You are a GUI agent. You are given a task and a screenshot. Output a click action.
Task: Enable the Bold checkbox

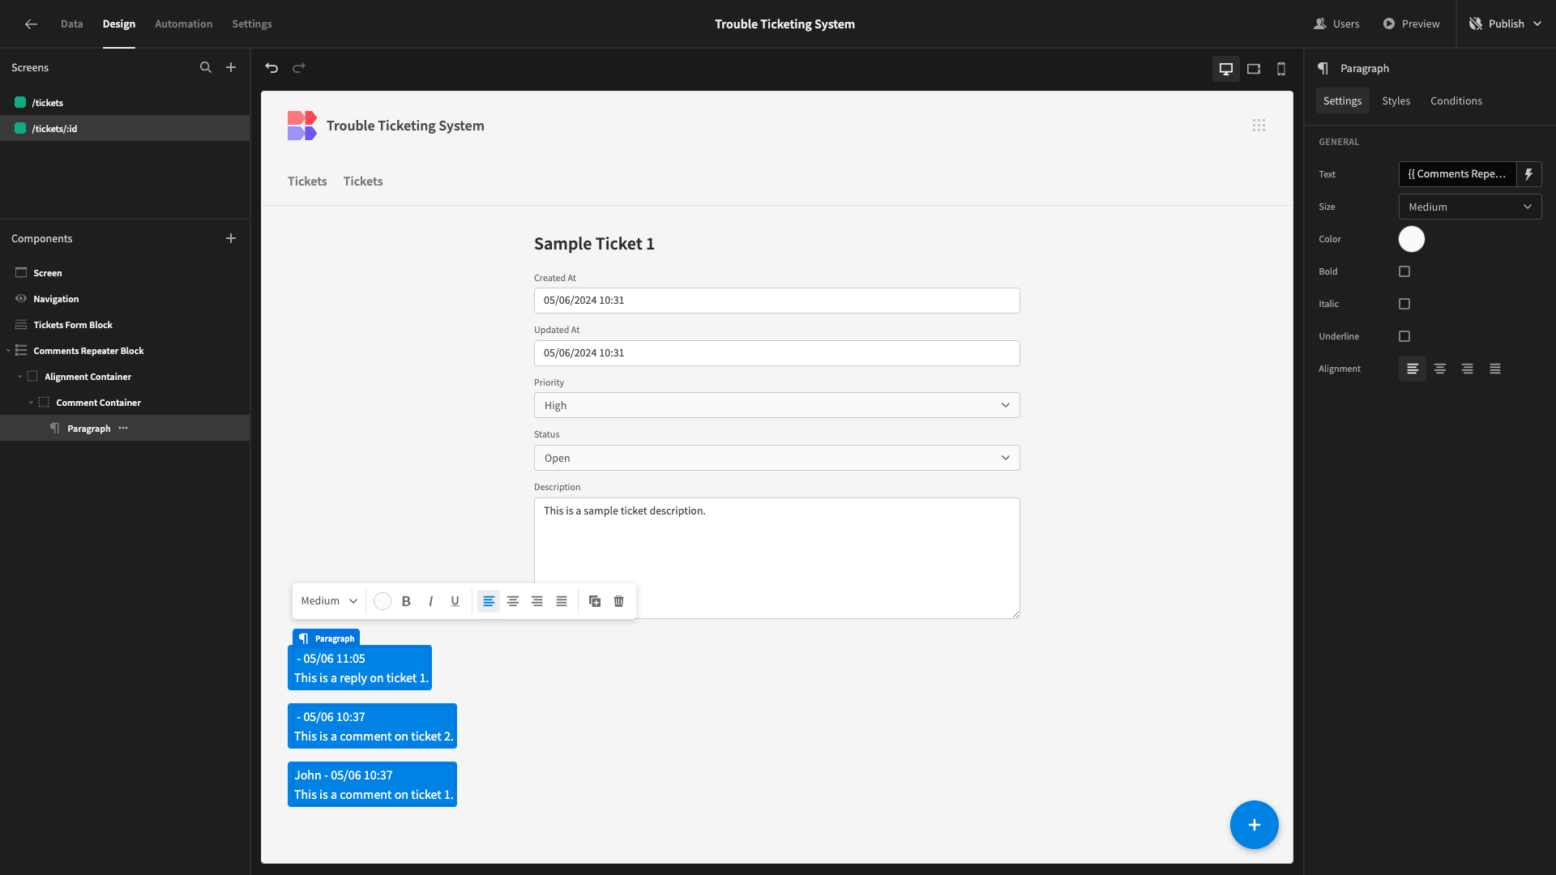(x=1404, y=271)
